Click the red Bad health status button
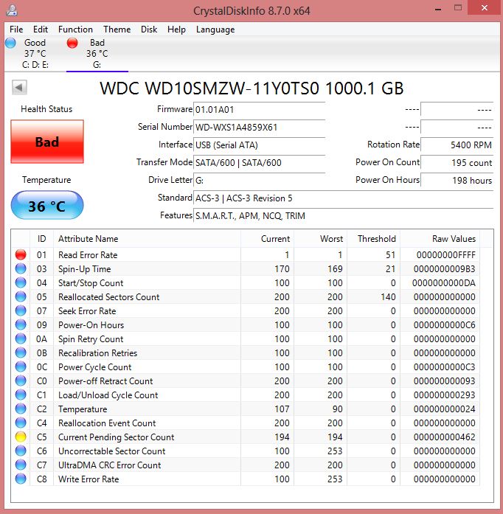503x514 pixels. tap(47, 142)
